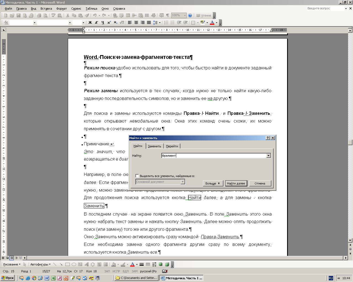Open the Zoom 100% dropdown
Screen dimensions: 353x282
point(185,15)
